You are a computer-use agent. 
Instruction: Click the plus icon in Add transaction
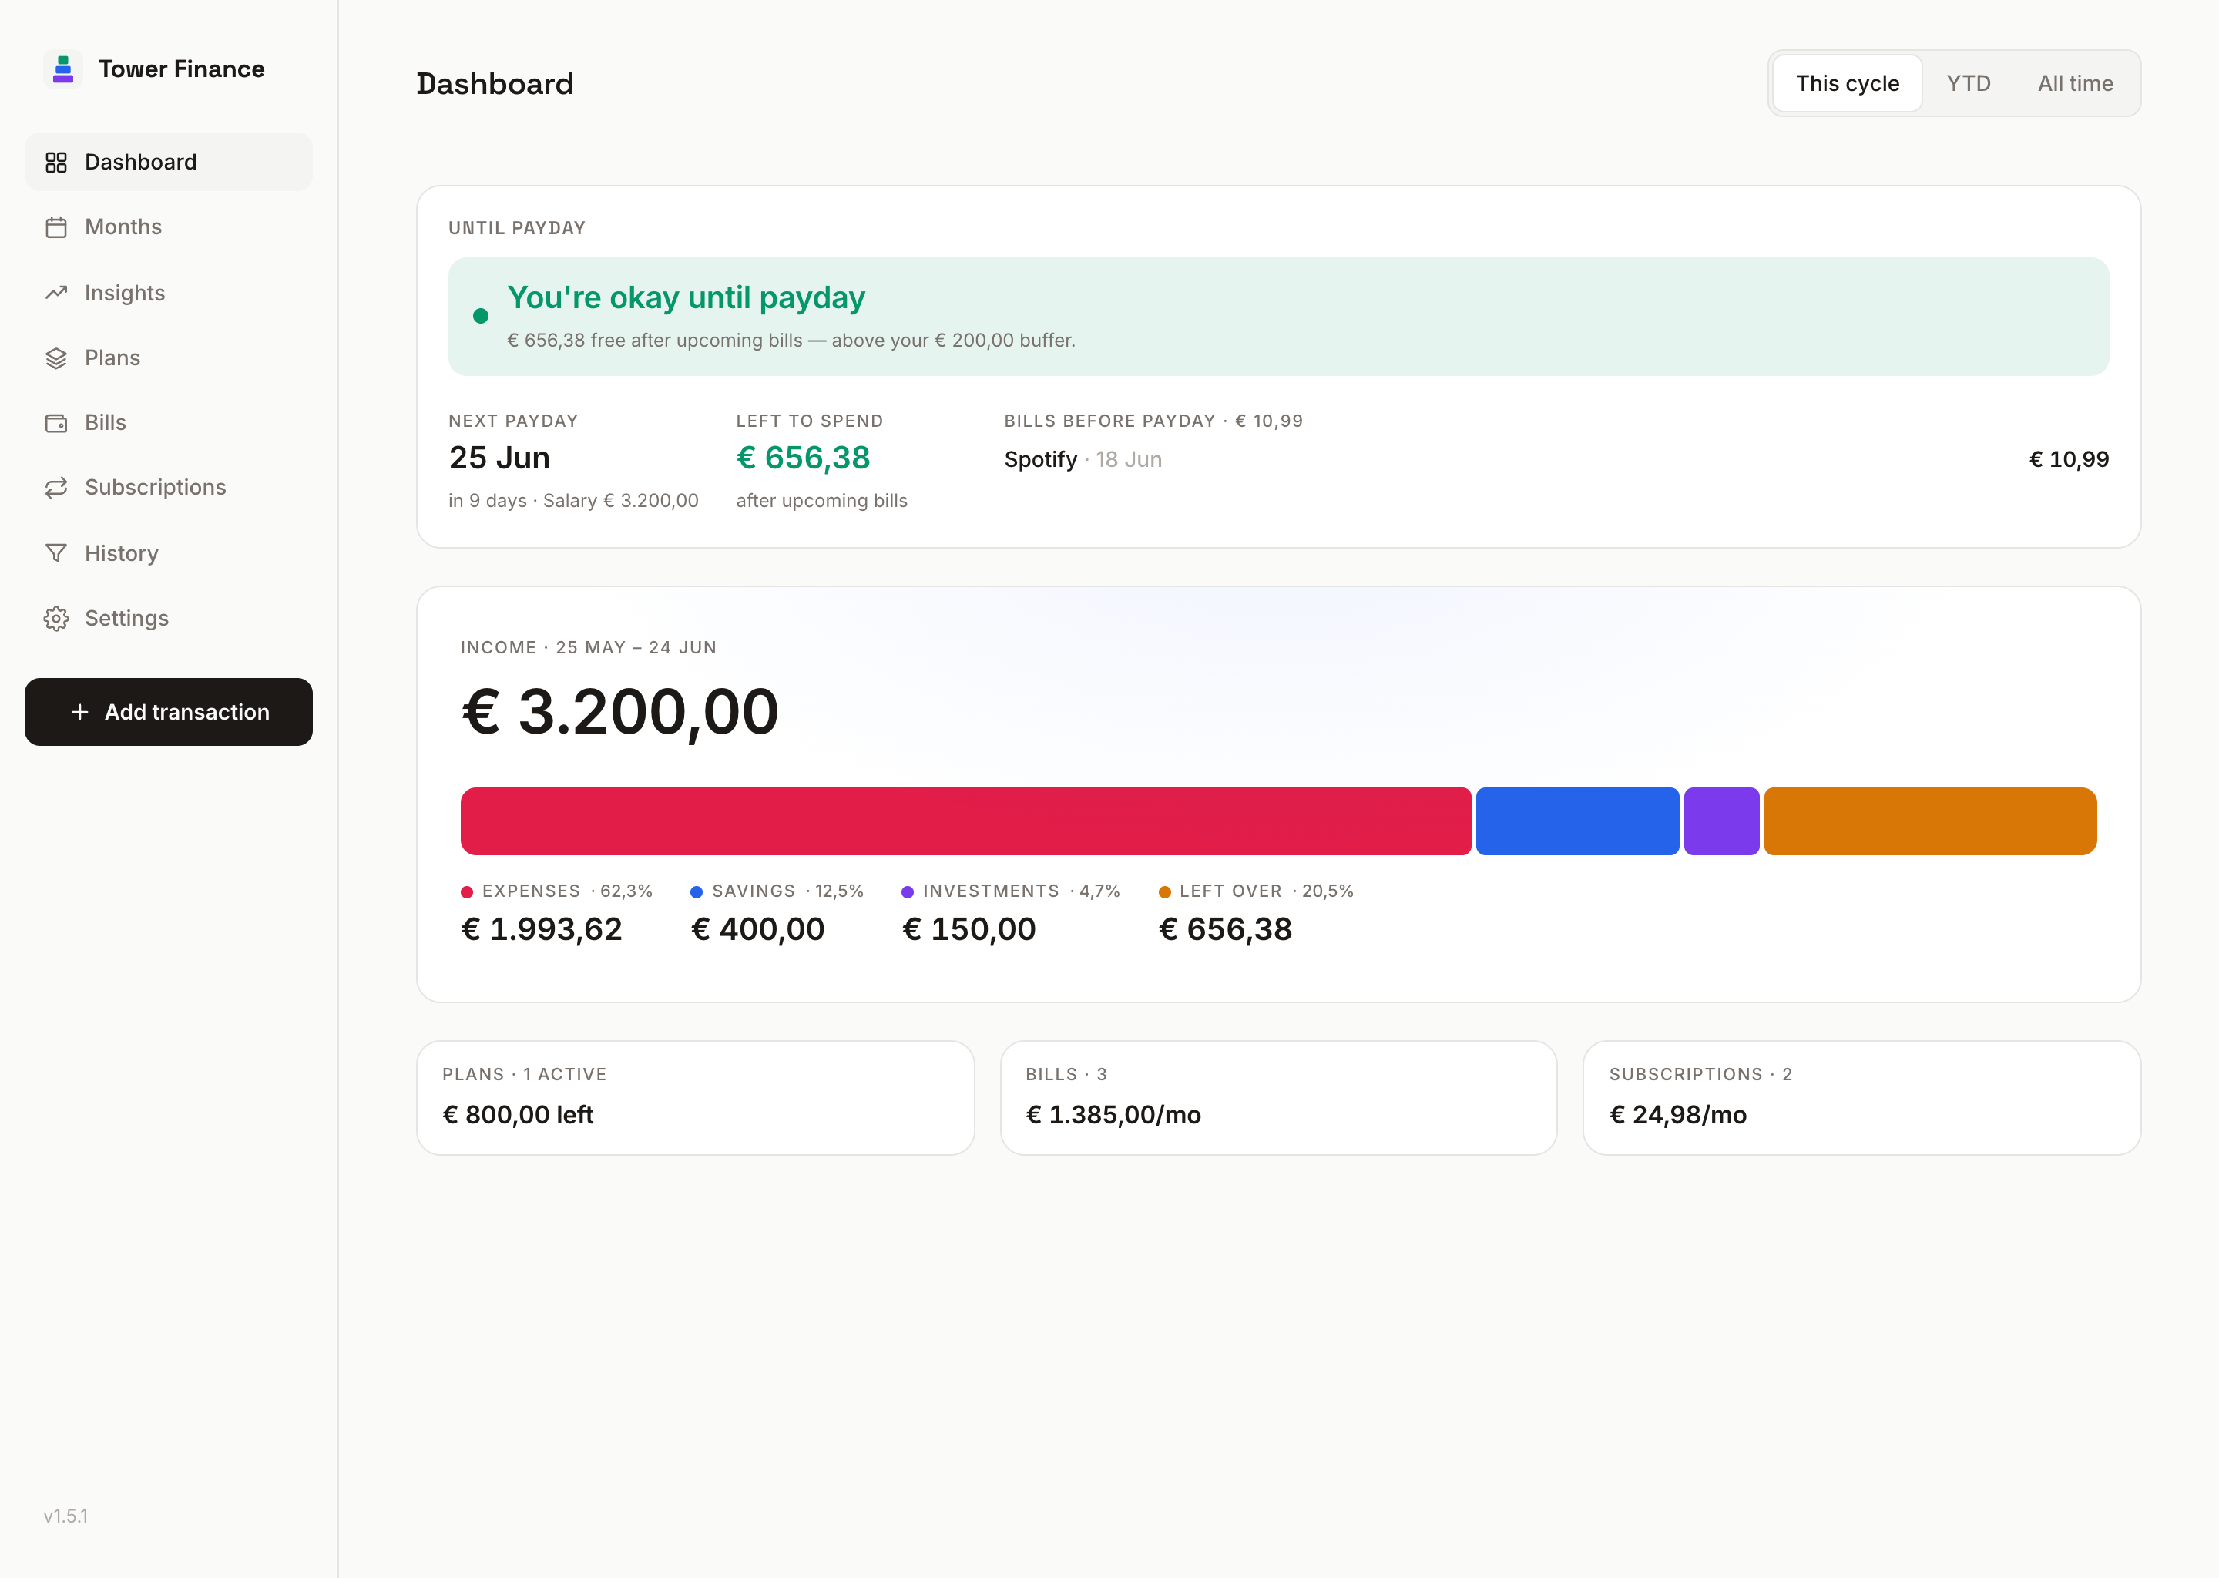(79, 712)
